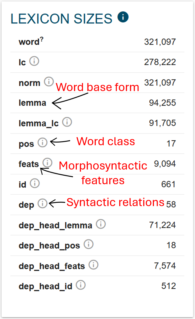Open the dep info icon
This screenshot has width=195, height=319.
pyautogui.click(x=42, y=204)
